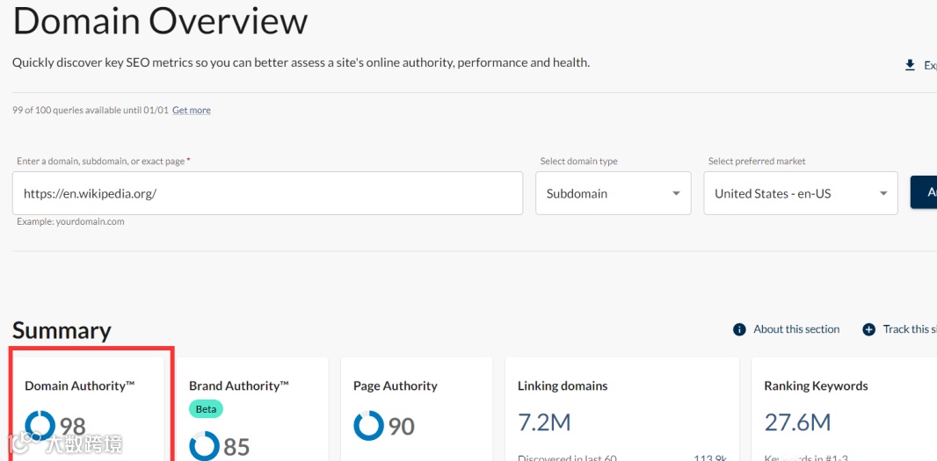Open the Select domain type dropdown
The width and height of the screenshot is (937, 461).
point(613,193)
